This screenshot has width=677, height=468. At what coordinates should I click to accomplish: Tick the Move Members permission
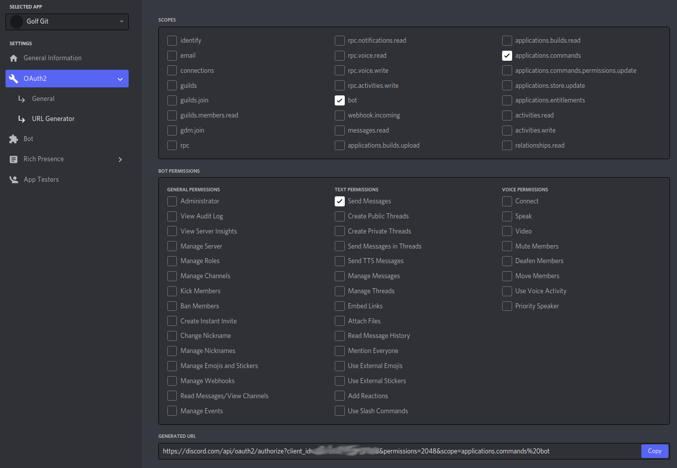point(507,276)
